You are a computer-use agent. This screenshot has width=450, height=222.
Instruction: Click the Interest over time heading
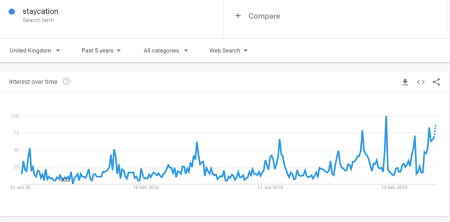32,82
